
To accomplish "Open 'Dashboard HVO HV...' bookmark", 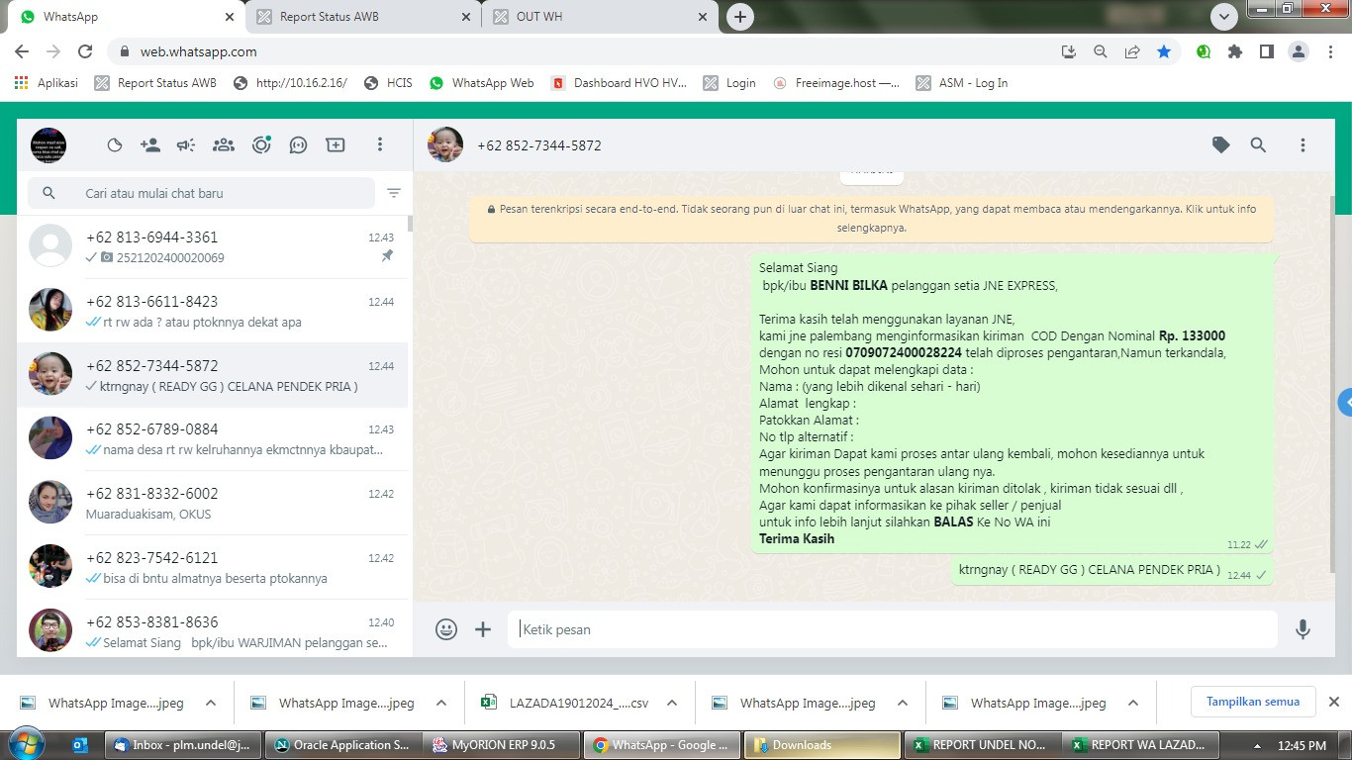I will (619, 83).
